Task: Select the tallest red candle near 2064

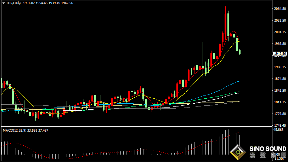Action: coord(225,24)
